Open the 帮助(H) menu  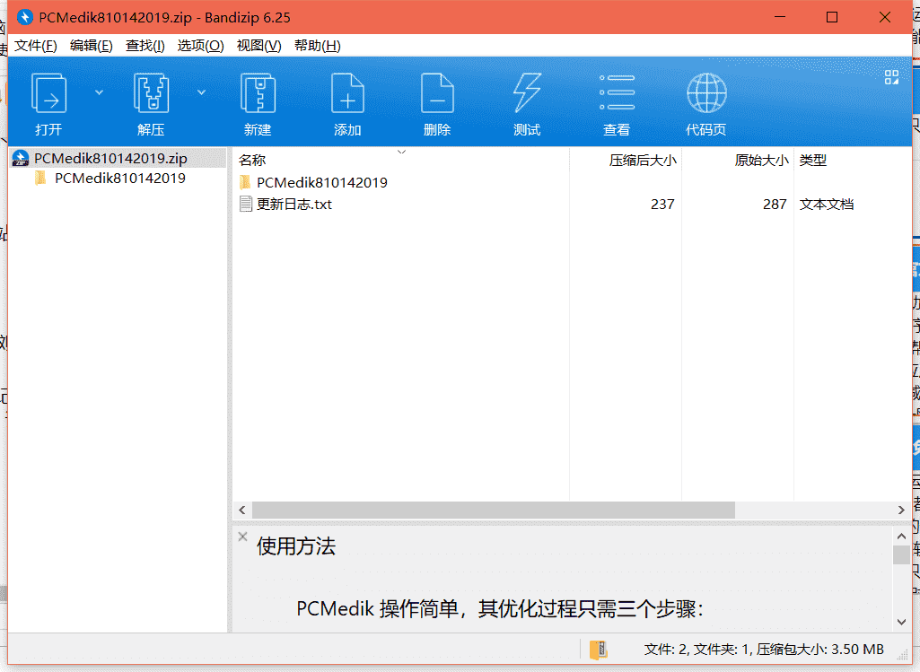[x=318, y=46]
